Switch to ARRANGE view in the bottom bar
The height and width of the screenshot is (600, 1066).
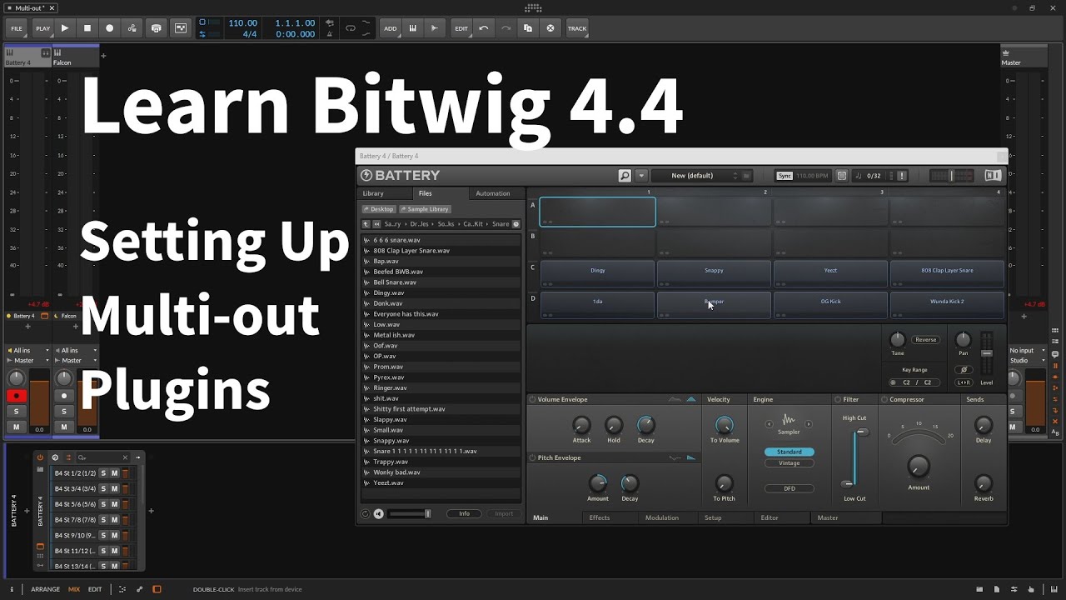point(45,589)
